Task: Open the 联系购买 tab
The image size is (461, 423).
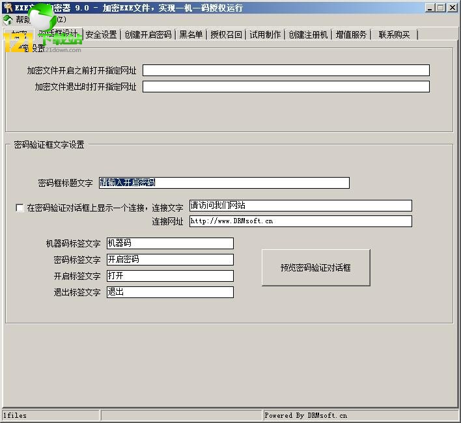Action: [394, 34]
